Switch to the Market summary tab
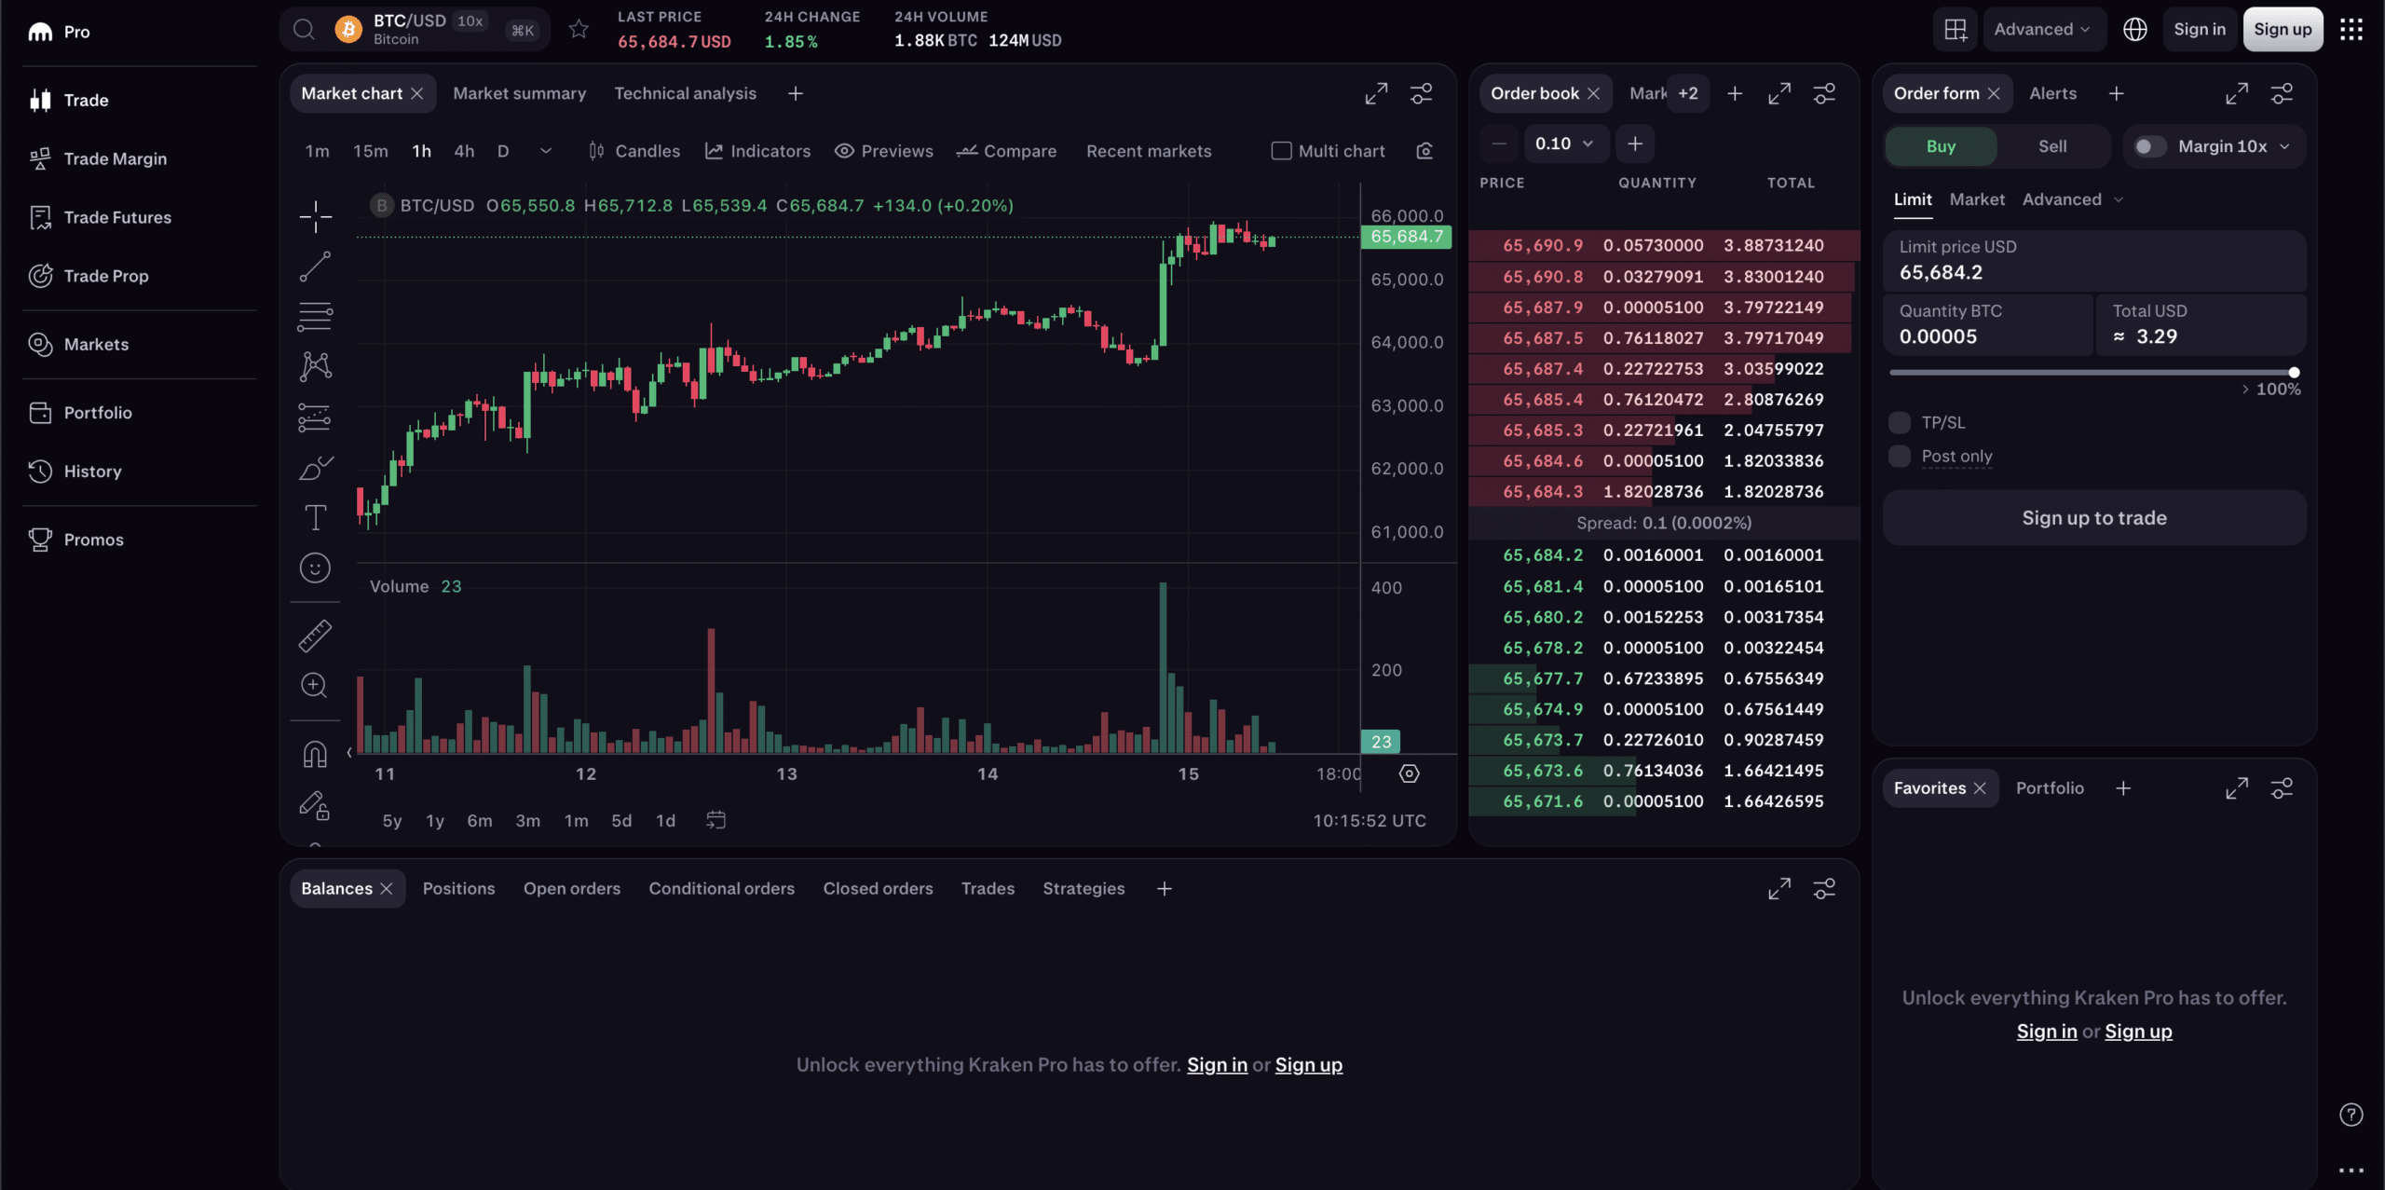Image resolution: width=2385 pixels, height=1190 pixels. pyautogui.click(x=519, y=93)
